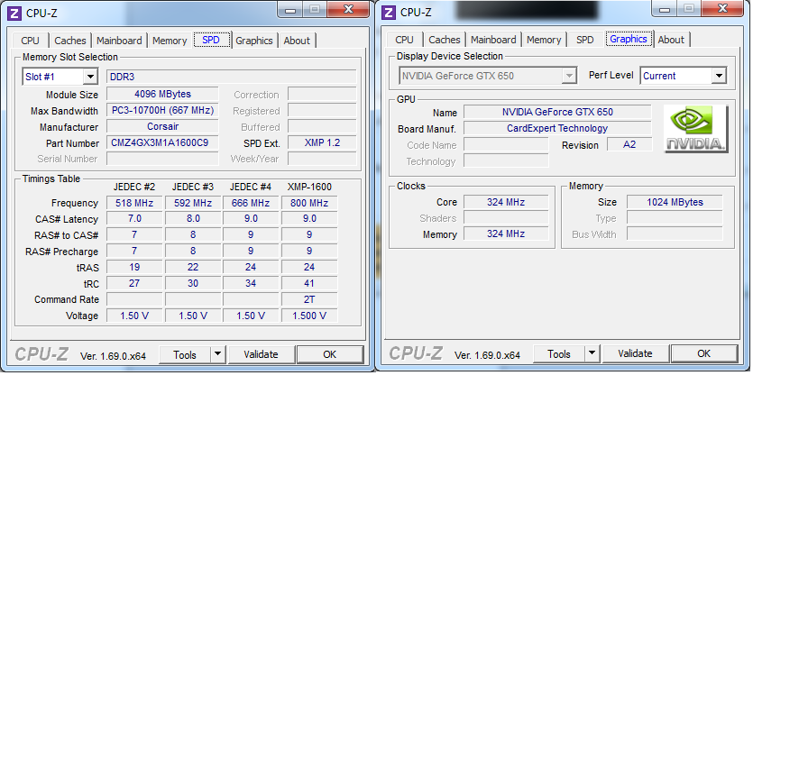Viewport: 799px width, 760px height.
Task: Click GPU Name NVIDIA GeForce GTX 650 field
Action: click(557, 112)
